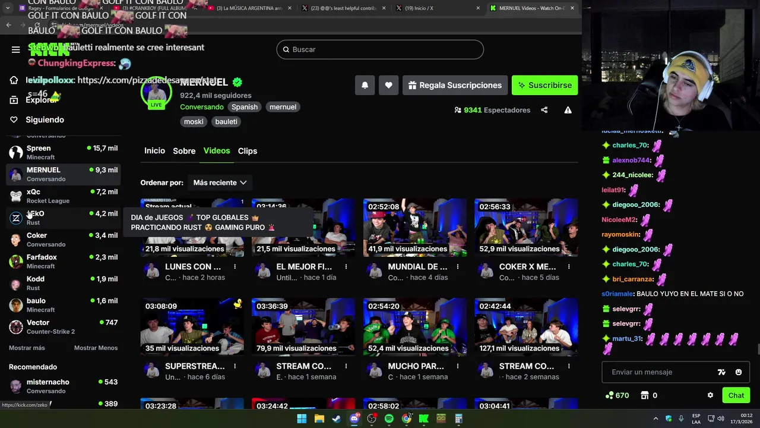The image size is (760, 428).
Task: Open Spotify from the taskbar
Action: (389, 418)
